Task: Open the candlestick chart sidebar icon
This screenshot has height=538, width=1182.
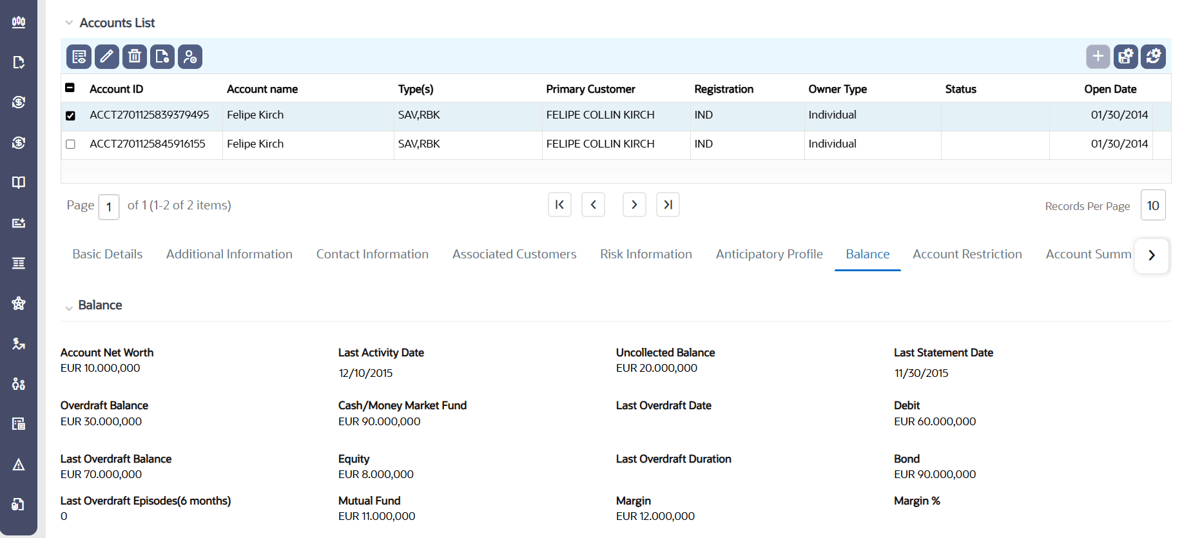Action: point(19,23)
